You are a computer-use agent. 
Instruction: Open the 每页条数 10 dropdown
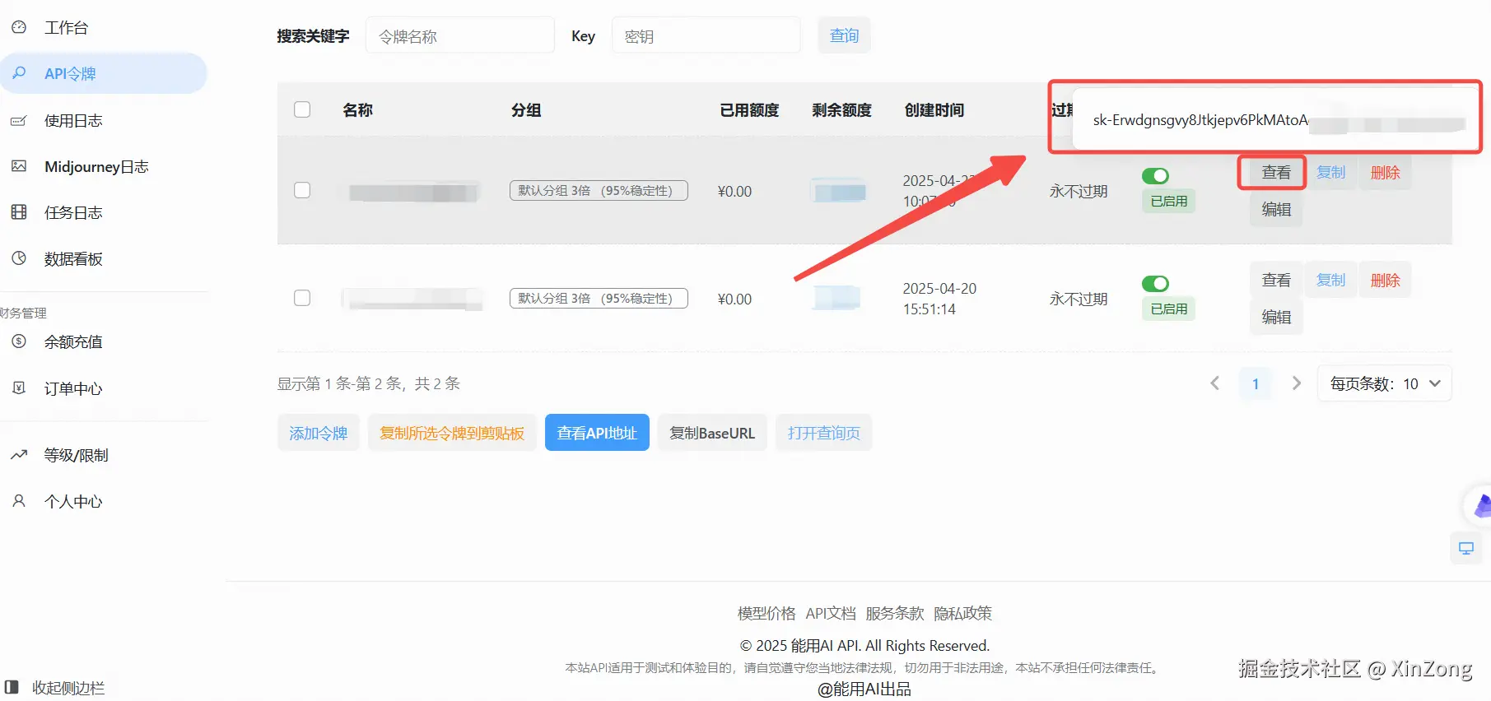pyautogui.click(x=1384, y=383)
